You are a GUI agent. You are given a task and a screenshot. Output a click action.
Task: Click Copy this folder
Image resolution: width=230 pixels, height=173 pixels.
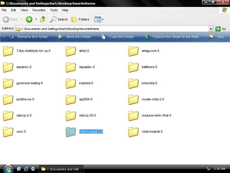[118, 37]
